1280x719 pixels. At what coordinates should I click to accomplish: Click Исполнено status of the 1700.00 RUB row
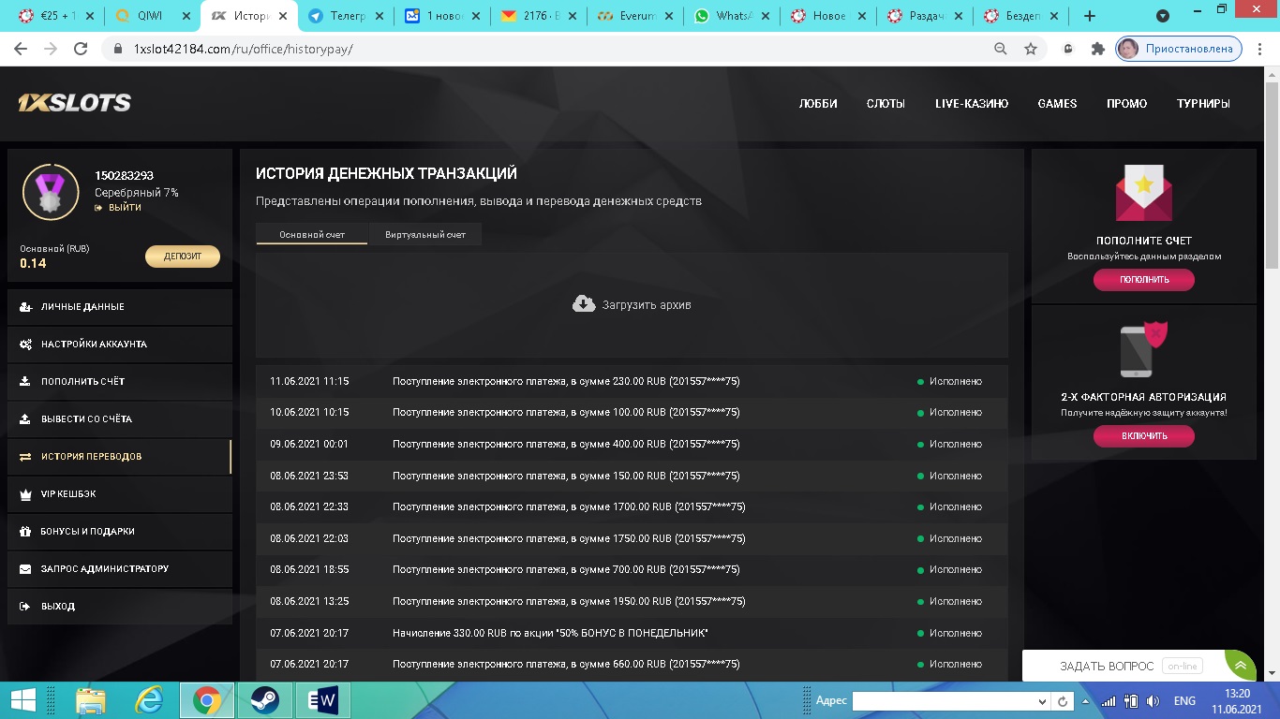click(x=956, y=507)
